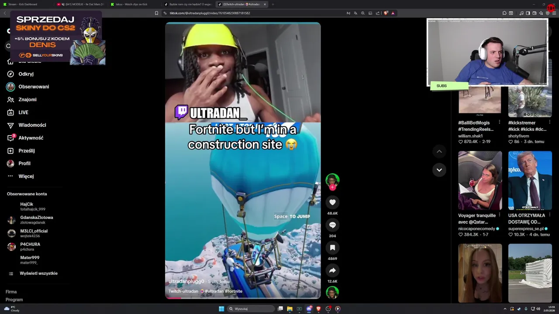Seek using video progress bar
Screen dimensions: 559x314
pyautogui.click(x=243, y=298)
